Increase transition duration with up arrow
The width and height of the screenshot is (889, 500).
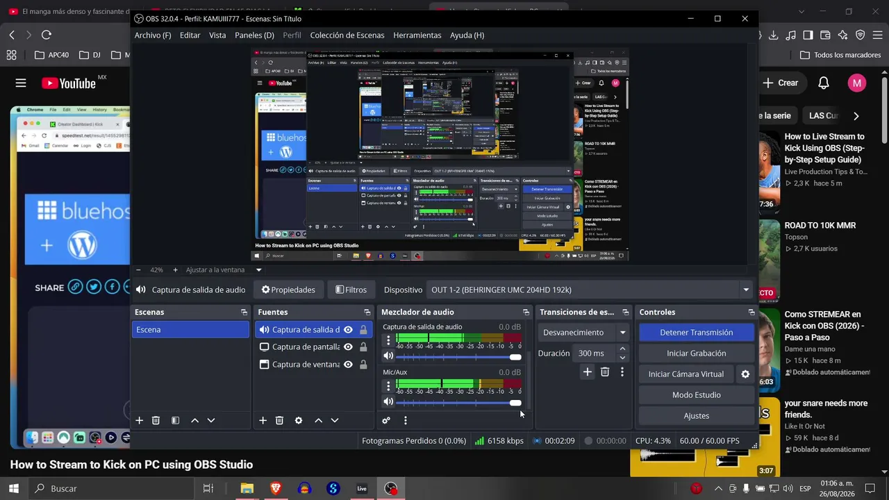tap(622, 349)
